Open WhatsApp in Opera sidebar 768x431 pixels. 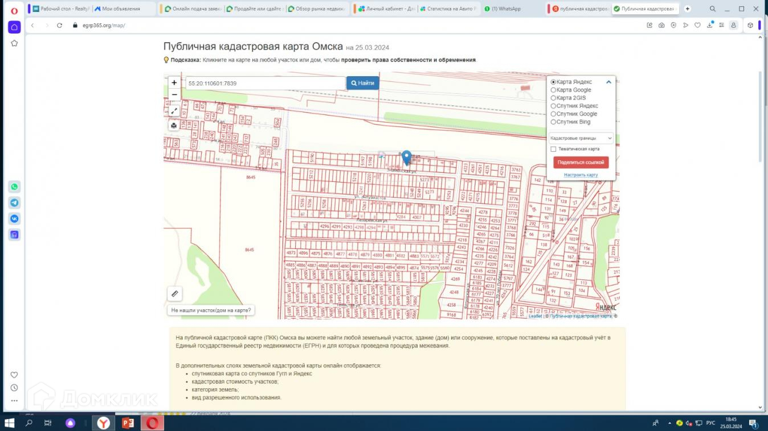(14, 187)
